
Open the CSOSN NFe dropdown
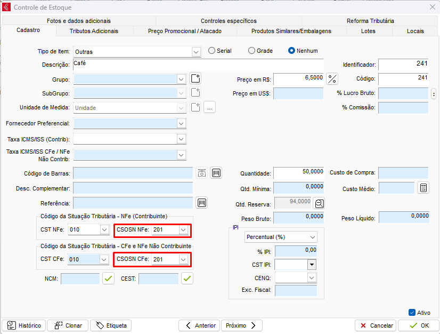click(x=183, y=230)
